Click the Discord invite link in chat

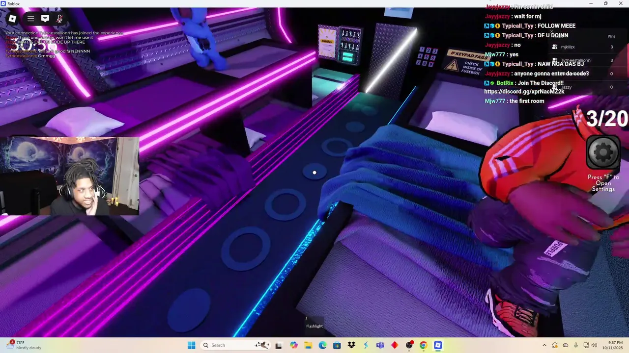(524, 92)
